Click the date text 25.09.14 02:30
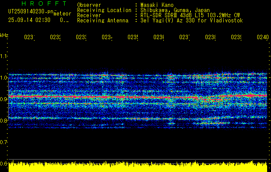271x172 pixels. pos(29,20)
